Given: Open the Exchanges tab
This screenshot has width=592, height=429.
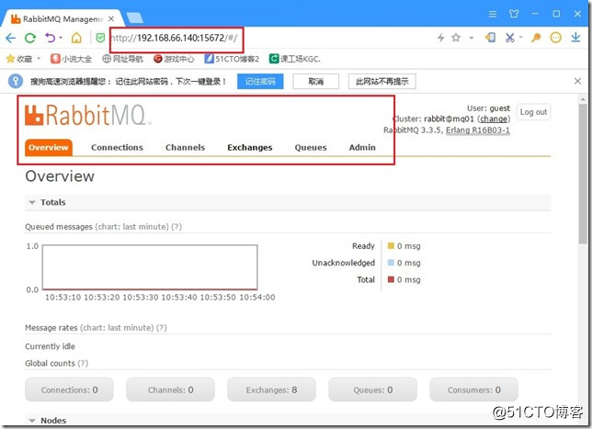Looking at the screenshot, I should pos(249,148).
